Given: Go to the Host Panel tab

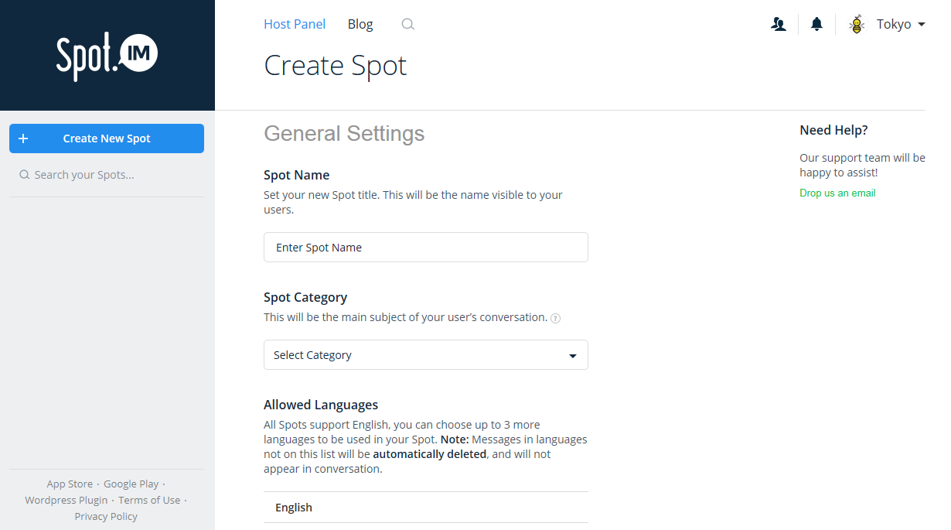Looking at the screenshot, I should [295, 24].
